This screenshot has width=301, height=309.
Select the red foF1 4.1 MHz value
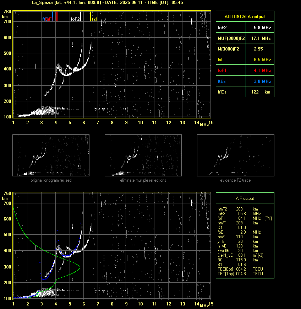[262, 70]
